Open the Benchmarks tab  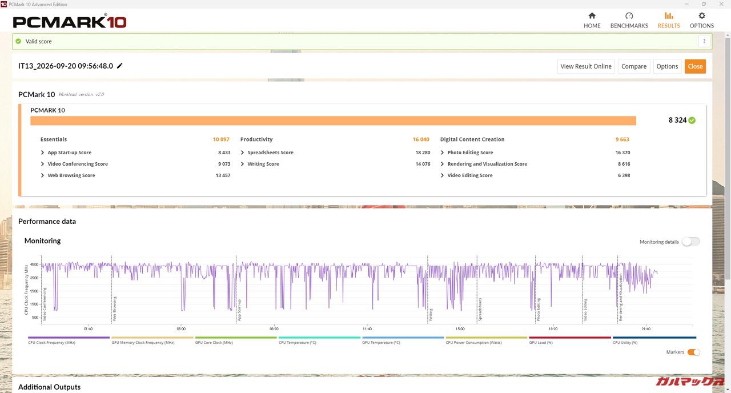pos(629,21)
